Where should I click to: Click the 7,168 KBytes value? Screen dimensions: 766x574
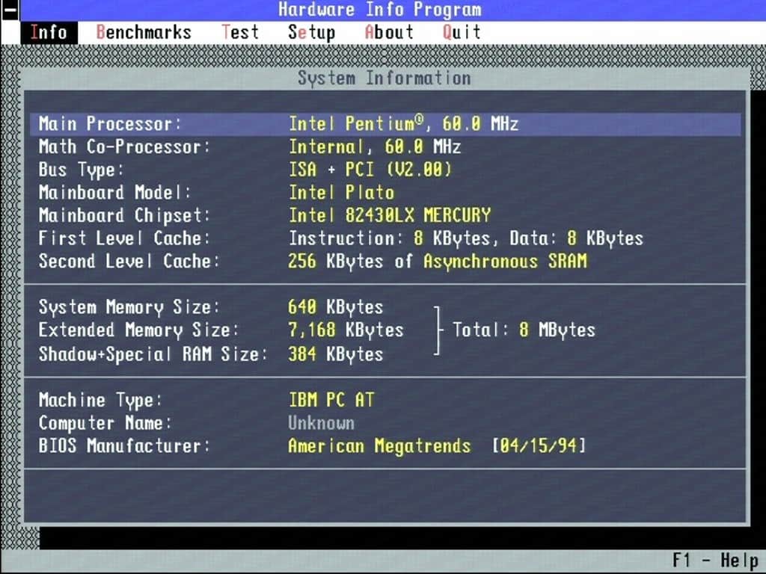pos(346,330)
